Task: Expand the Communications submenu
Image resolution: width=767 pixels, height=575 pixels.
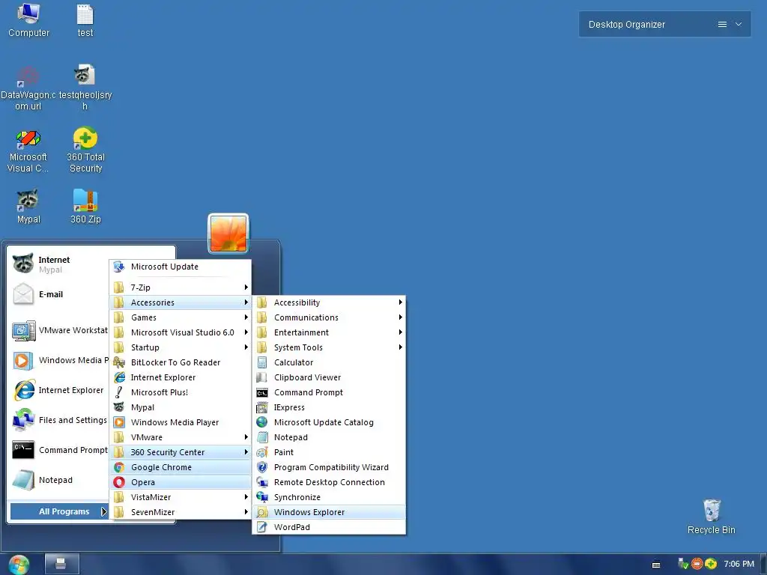Action: (329, 317)
